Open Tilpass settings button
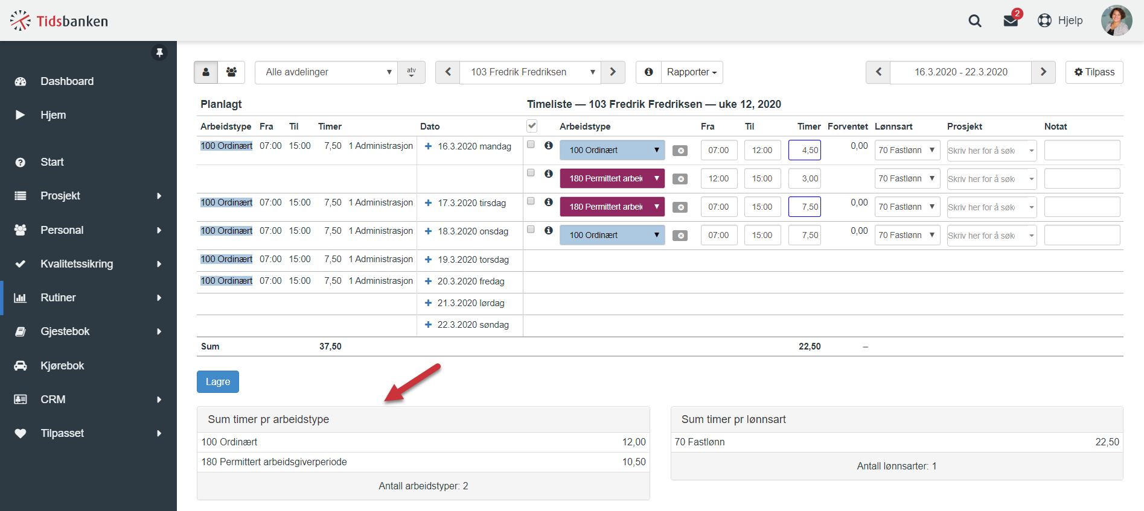1144x511 pixels. (1094, 72)
